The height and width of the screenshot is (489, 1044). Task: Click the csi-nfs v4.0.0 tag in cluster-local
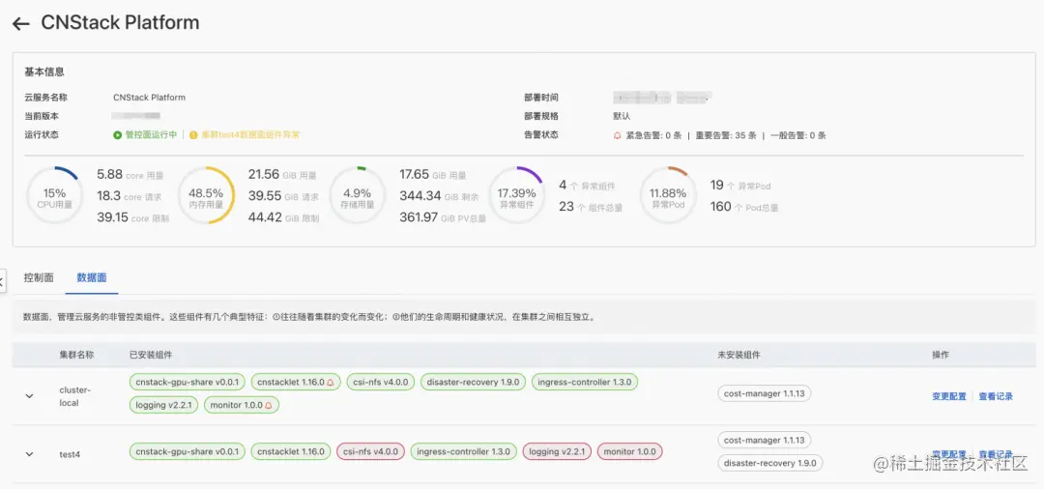[381, 383]
